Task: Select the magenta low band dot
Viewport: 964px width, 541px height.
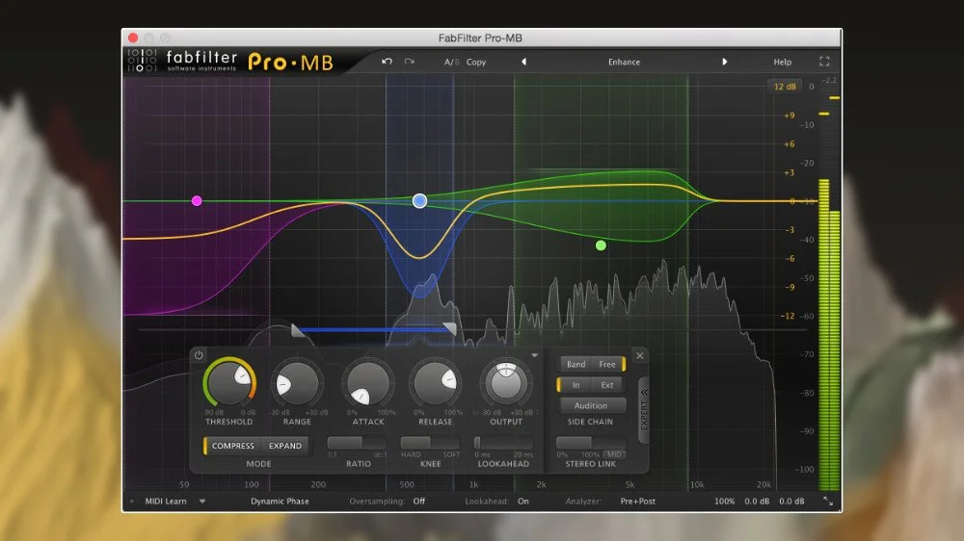Action: tap(197, 201)
